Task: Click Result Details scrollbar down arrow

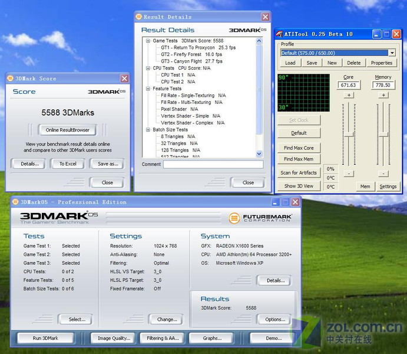Action: click(259, 154)
